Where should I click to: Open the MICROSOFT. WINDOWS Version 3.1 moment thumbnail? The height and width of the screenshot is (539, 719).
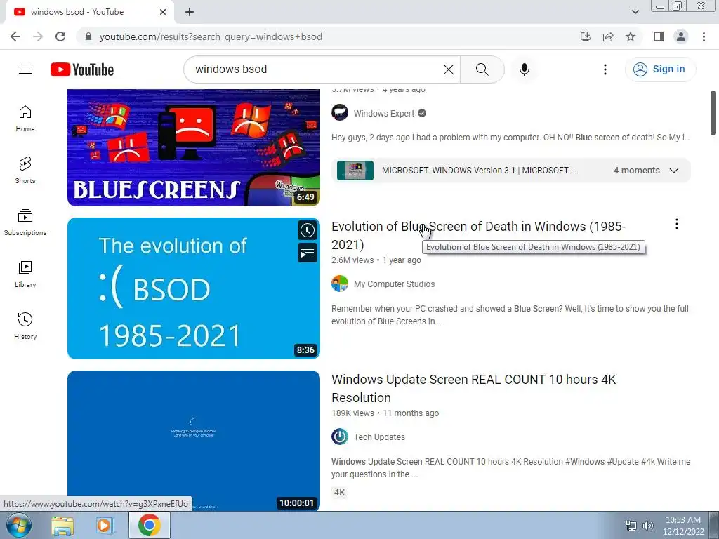(355, 171)
